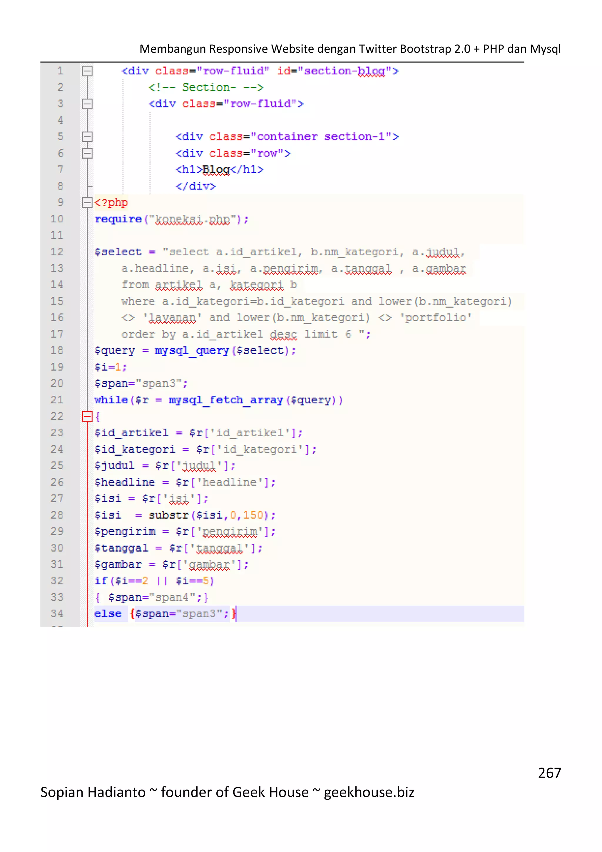Screen dimensions: 602x852
Task: Collapse the fold marker on line 3
Action: [x=87, y=104]
